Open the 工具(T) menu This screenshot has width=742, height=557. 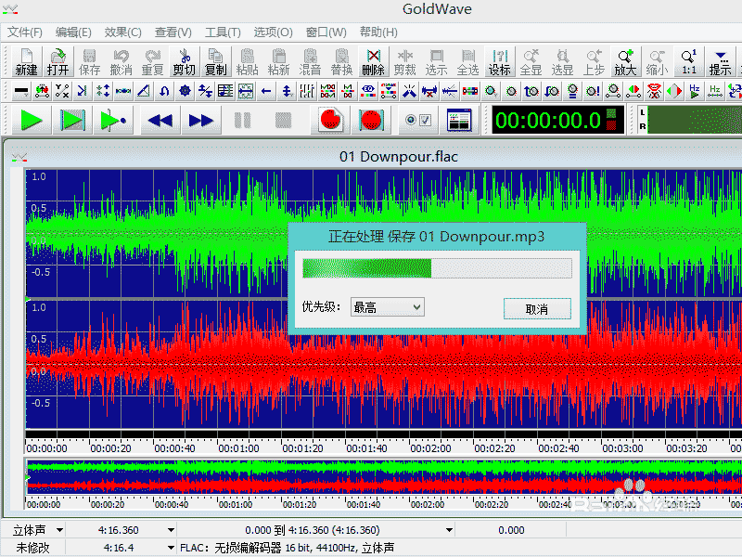(223, 31)
